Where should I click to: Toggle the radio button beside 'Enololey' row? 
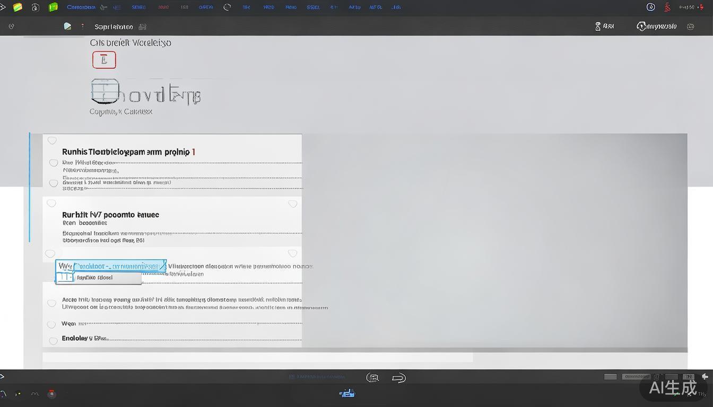(53, 341)
